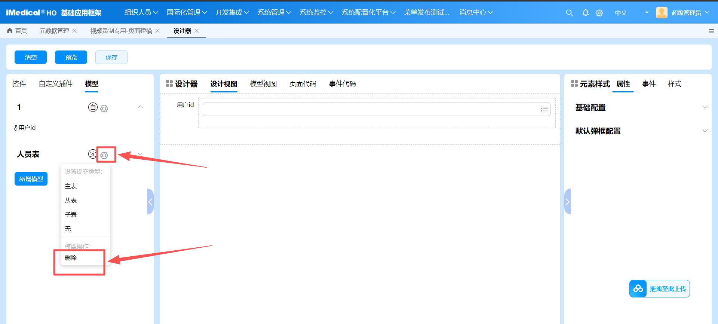Screen dimensions: 718x324
Task: Open the hamburger menu at tab bar right
Action: click(x=711, y=31)
